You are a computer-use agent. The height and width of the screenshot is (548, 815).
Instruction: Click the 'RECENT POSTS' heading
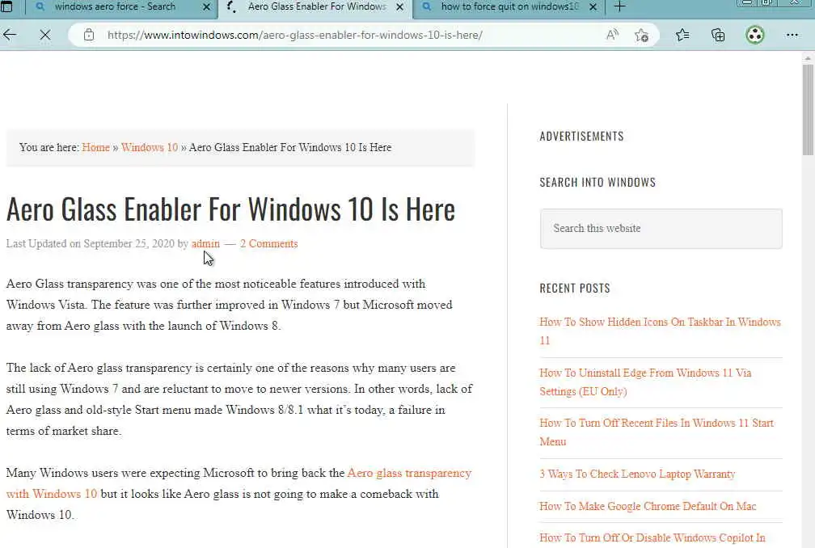[x=575, y=289]
